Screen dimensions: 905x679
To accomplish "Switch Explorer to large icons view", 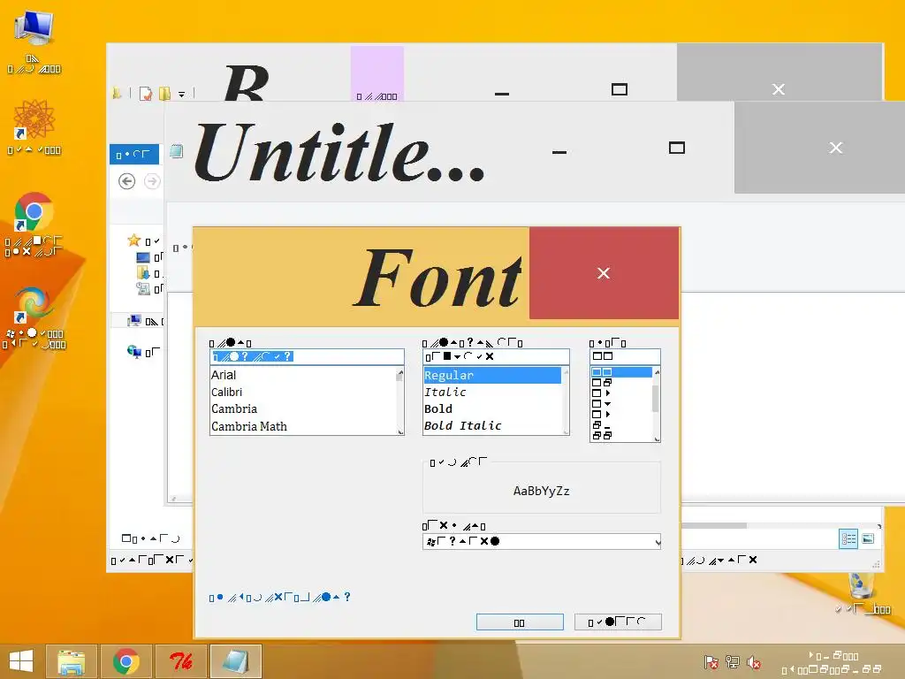I will tap(868, 538).
